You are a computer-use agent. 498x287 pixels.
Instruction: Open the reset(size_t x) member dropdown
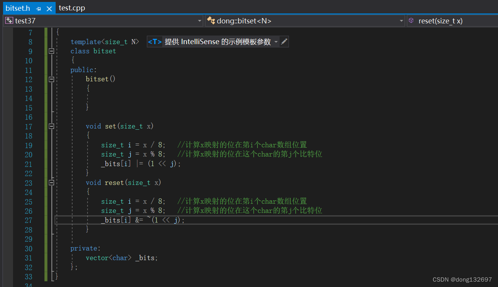tap(452, 21)
